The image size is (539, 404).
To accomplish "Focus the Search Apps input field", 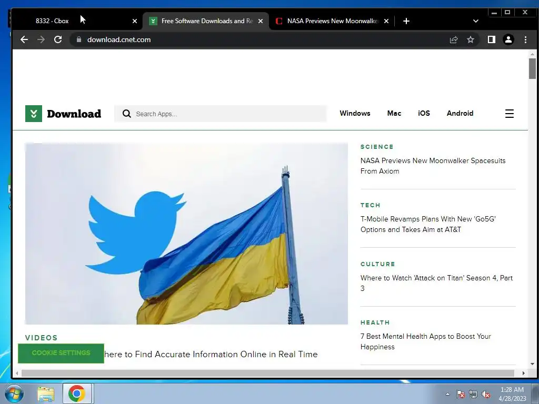I will click(221, 114).
